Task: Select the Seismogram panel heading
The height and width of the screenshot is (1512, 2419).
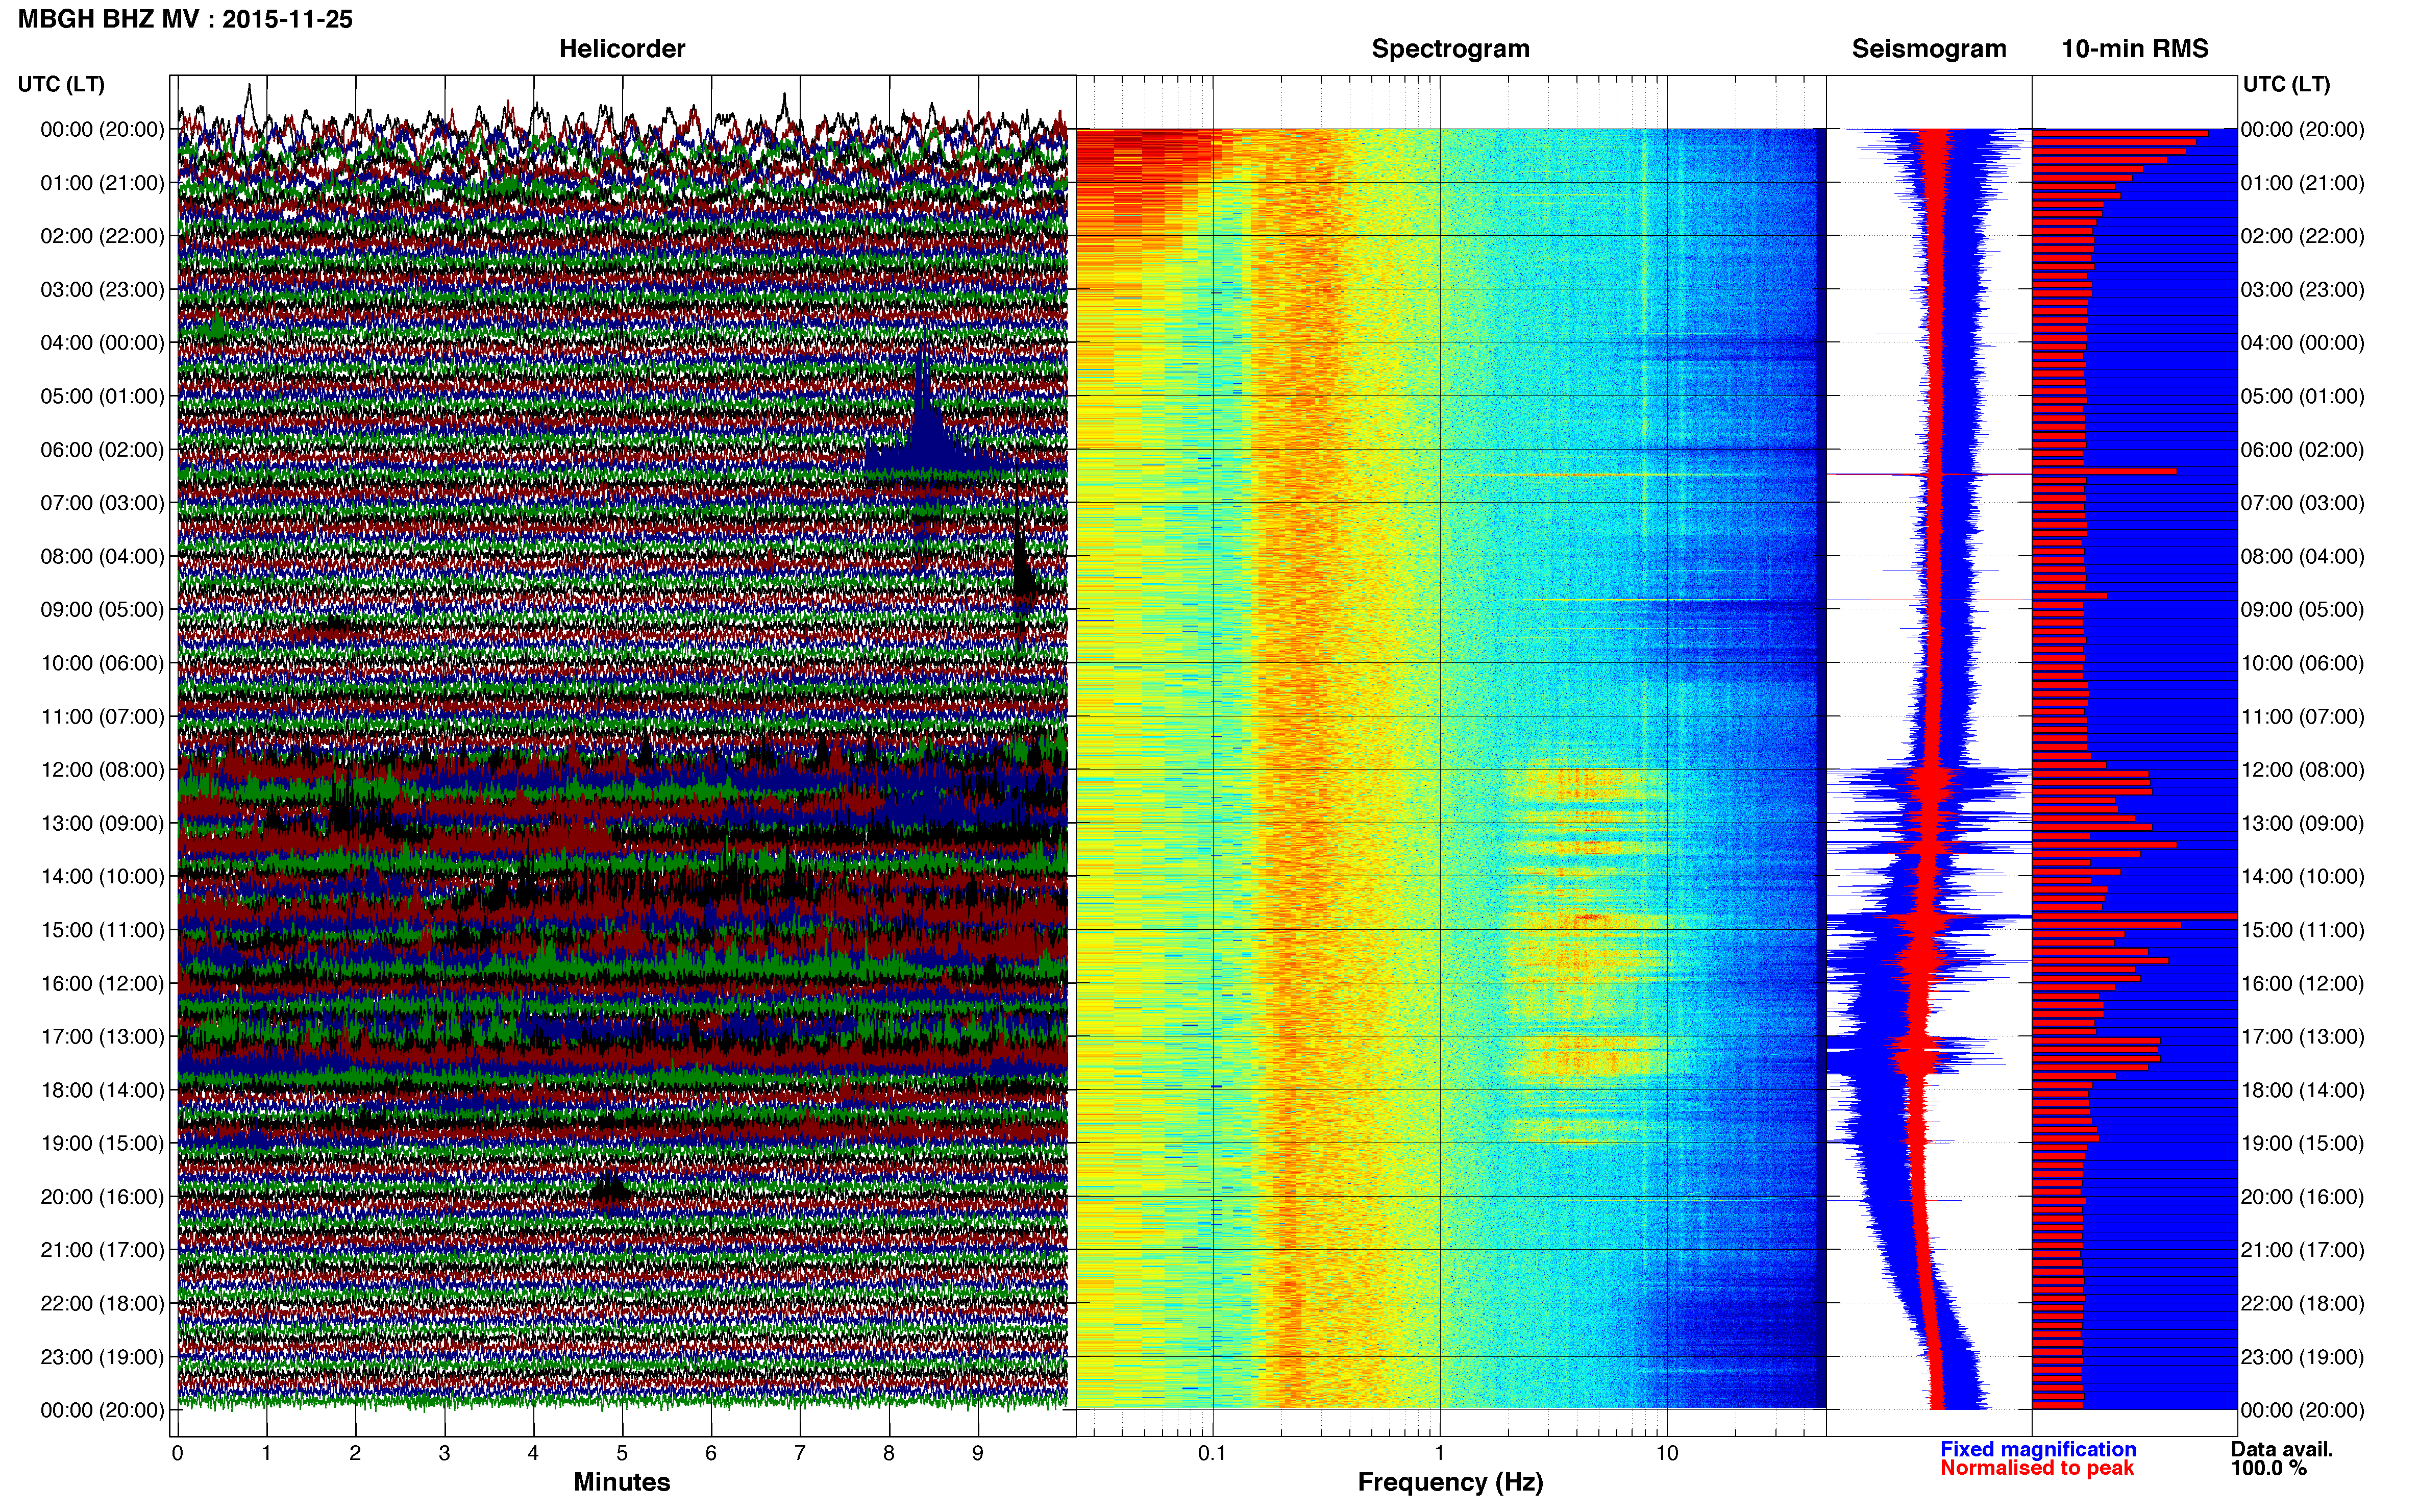Action: click(x=1929, y=48)
